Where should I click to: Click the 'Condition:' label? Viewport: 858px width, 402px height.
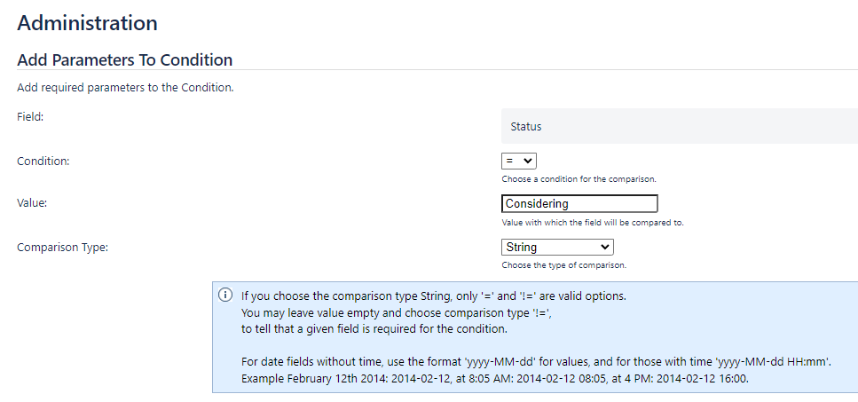(43, 162)
